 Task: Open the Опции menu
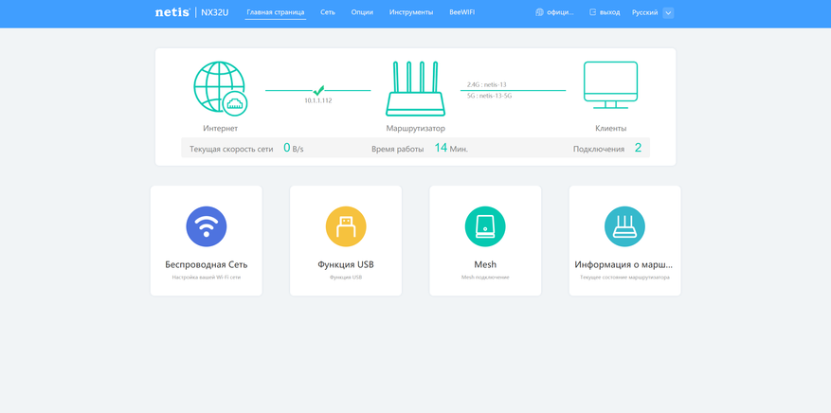pyautogui.click(x=362, y=12)
